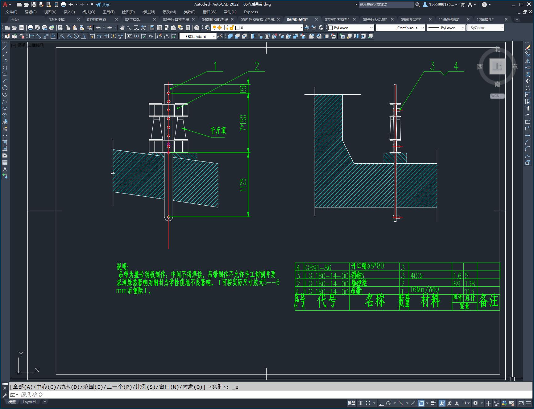The image size is (534, 409).
Task: Open the 绘图(D) menu
Action: 128,12
